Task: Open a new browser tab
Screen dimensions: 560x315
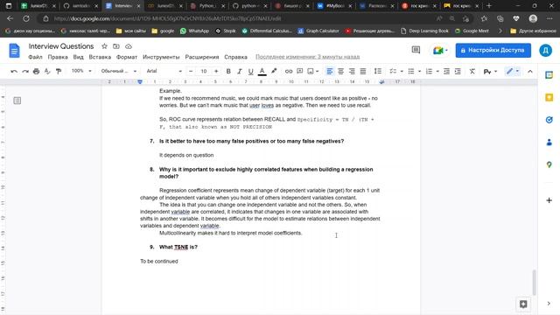Action: (x=489, y=6)
